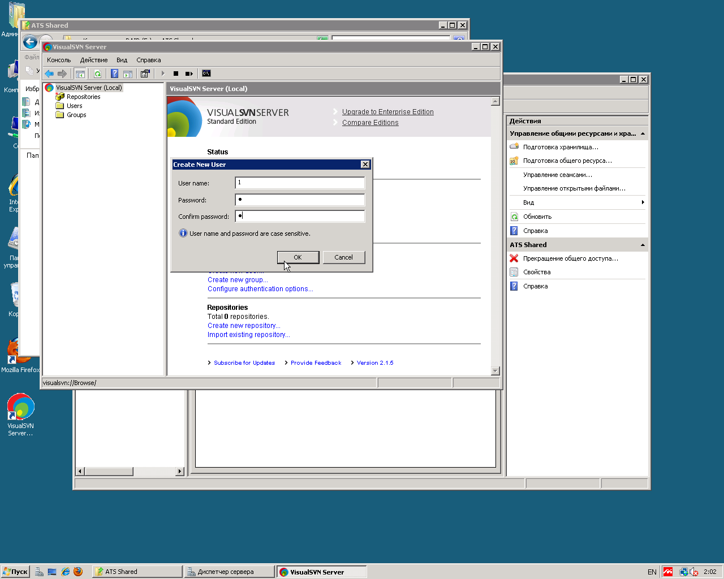Open the Пуск start button
Viewport: 724px width, 579px height.
coord(15,572)
